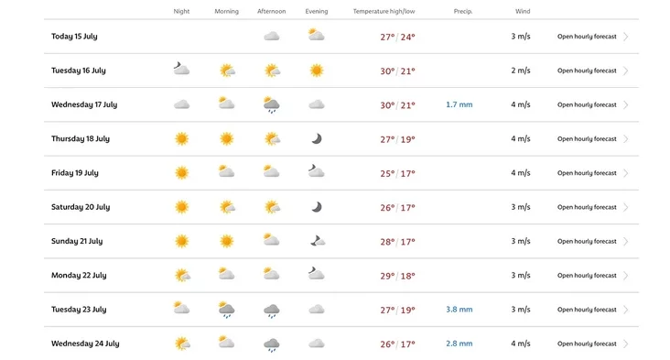
Task: Click the crescent moon icon for Thursday 18 July evening
Action: [316, 138]
